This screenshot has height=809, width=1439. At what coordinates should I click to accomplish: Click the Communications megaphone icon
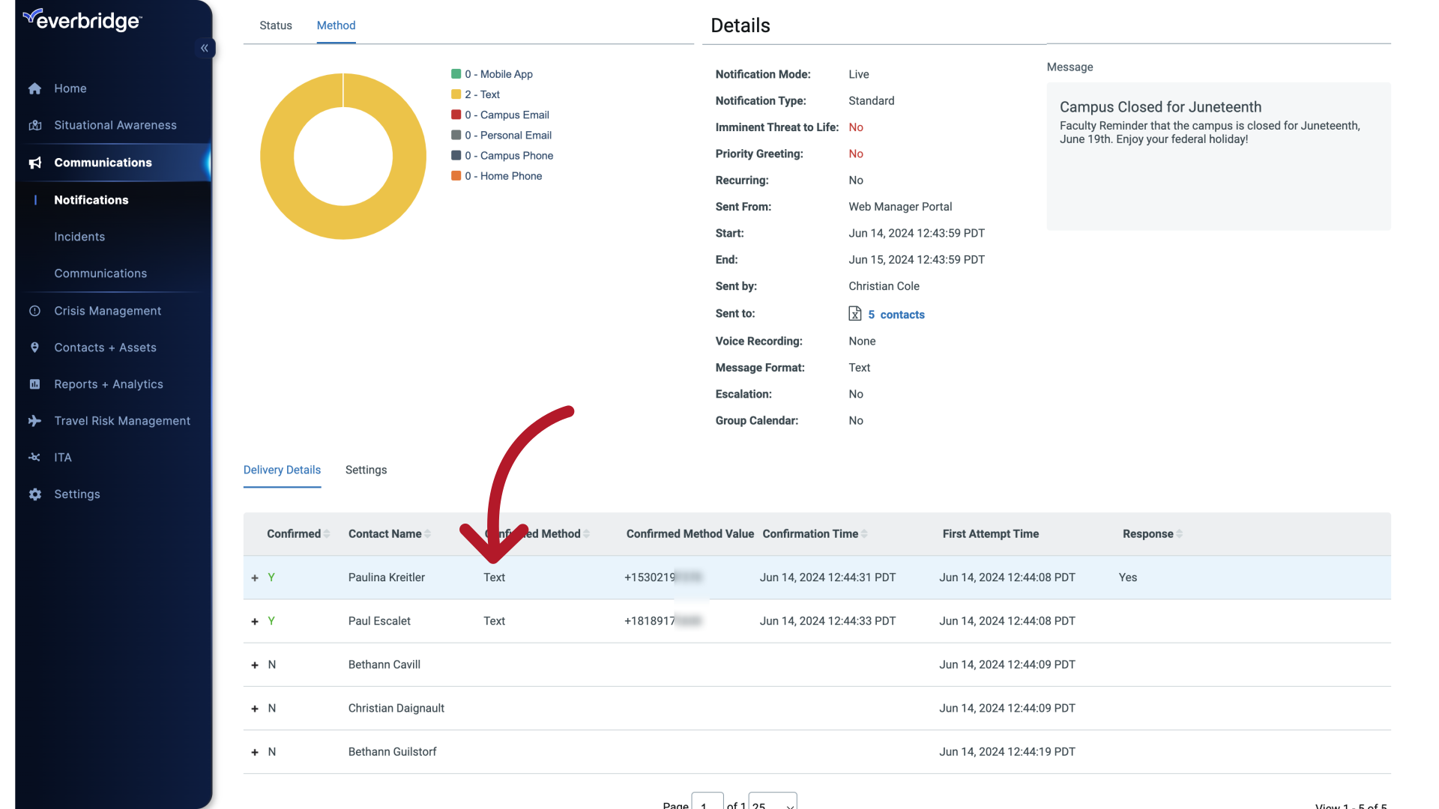(x=35, y=163)
